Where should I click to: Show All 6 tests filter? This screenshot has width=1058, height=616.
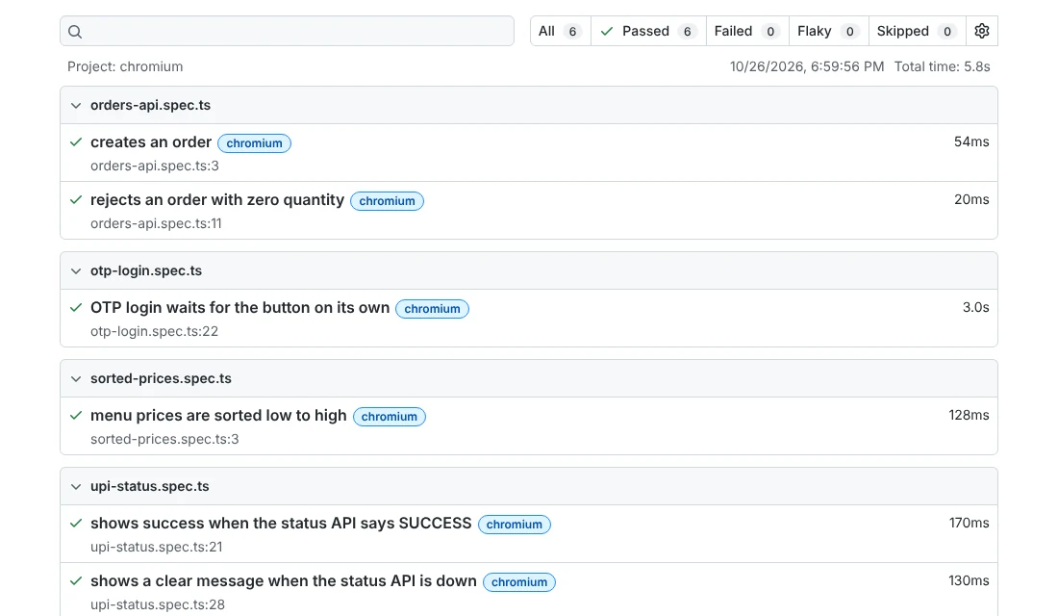[x=560, y=31]
